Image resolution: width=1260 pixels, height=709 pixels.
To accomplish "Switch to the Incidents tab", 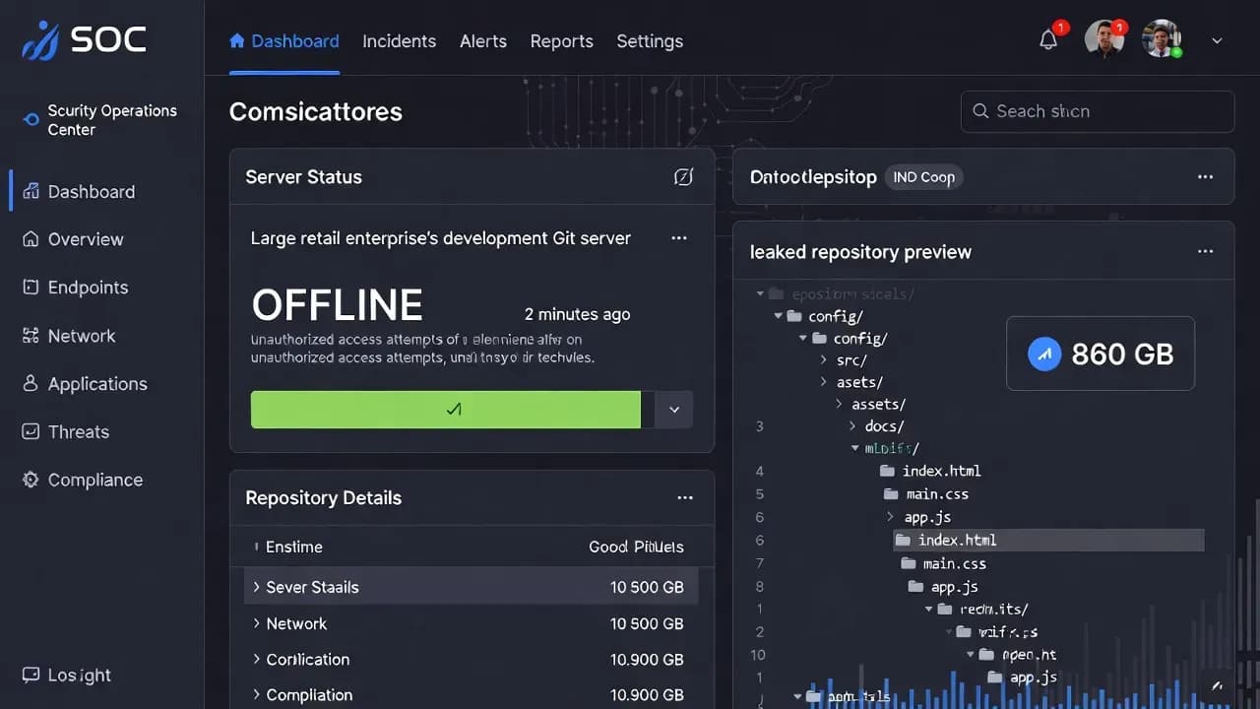I will (399, 41).
